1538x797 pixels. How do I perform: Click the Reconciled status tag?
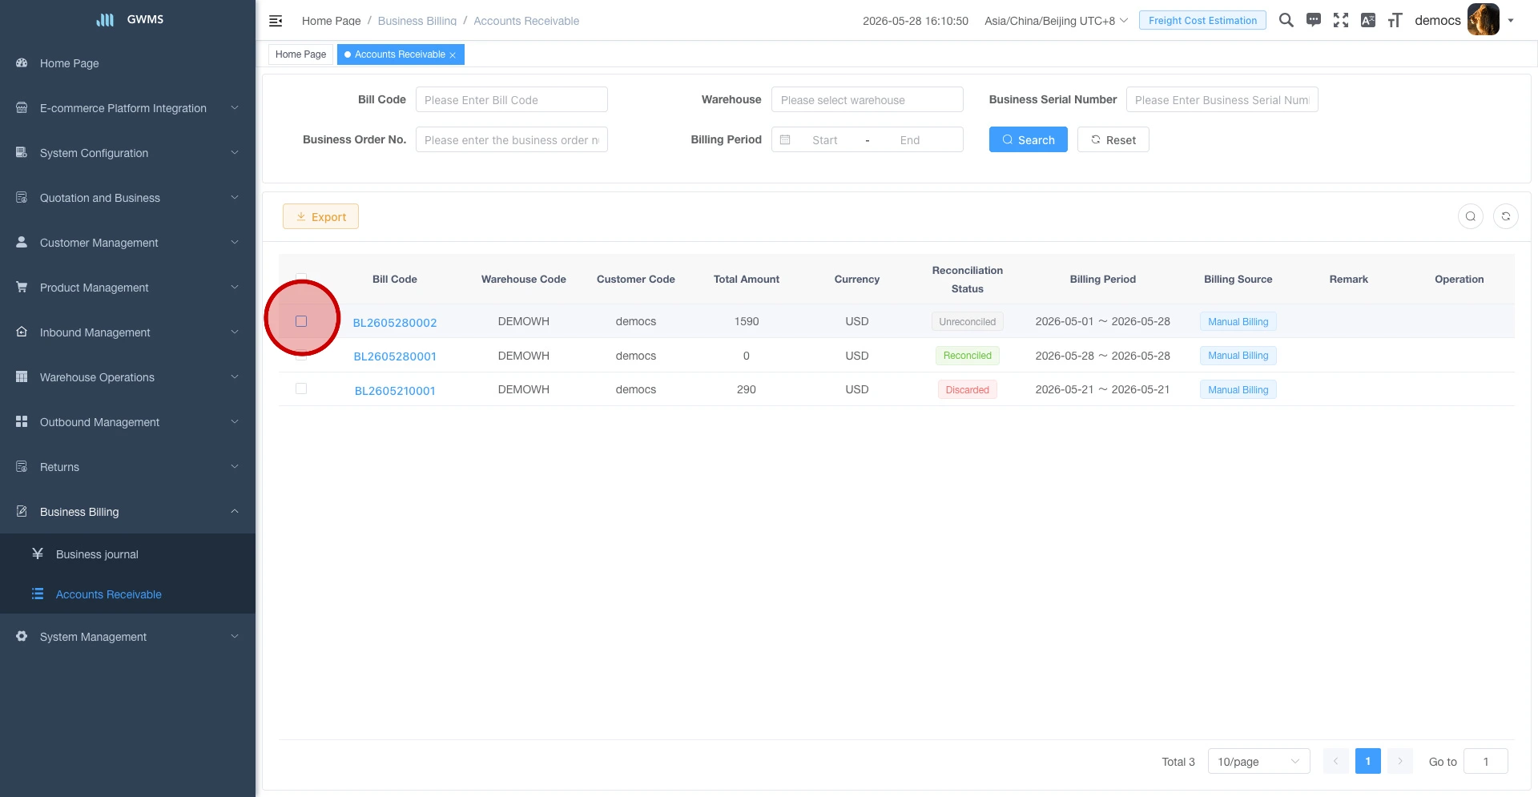pos(967,356)
